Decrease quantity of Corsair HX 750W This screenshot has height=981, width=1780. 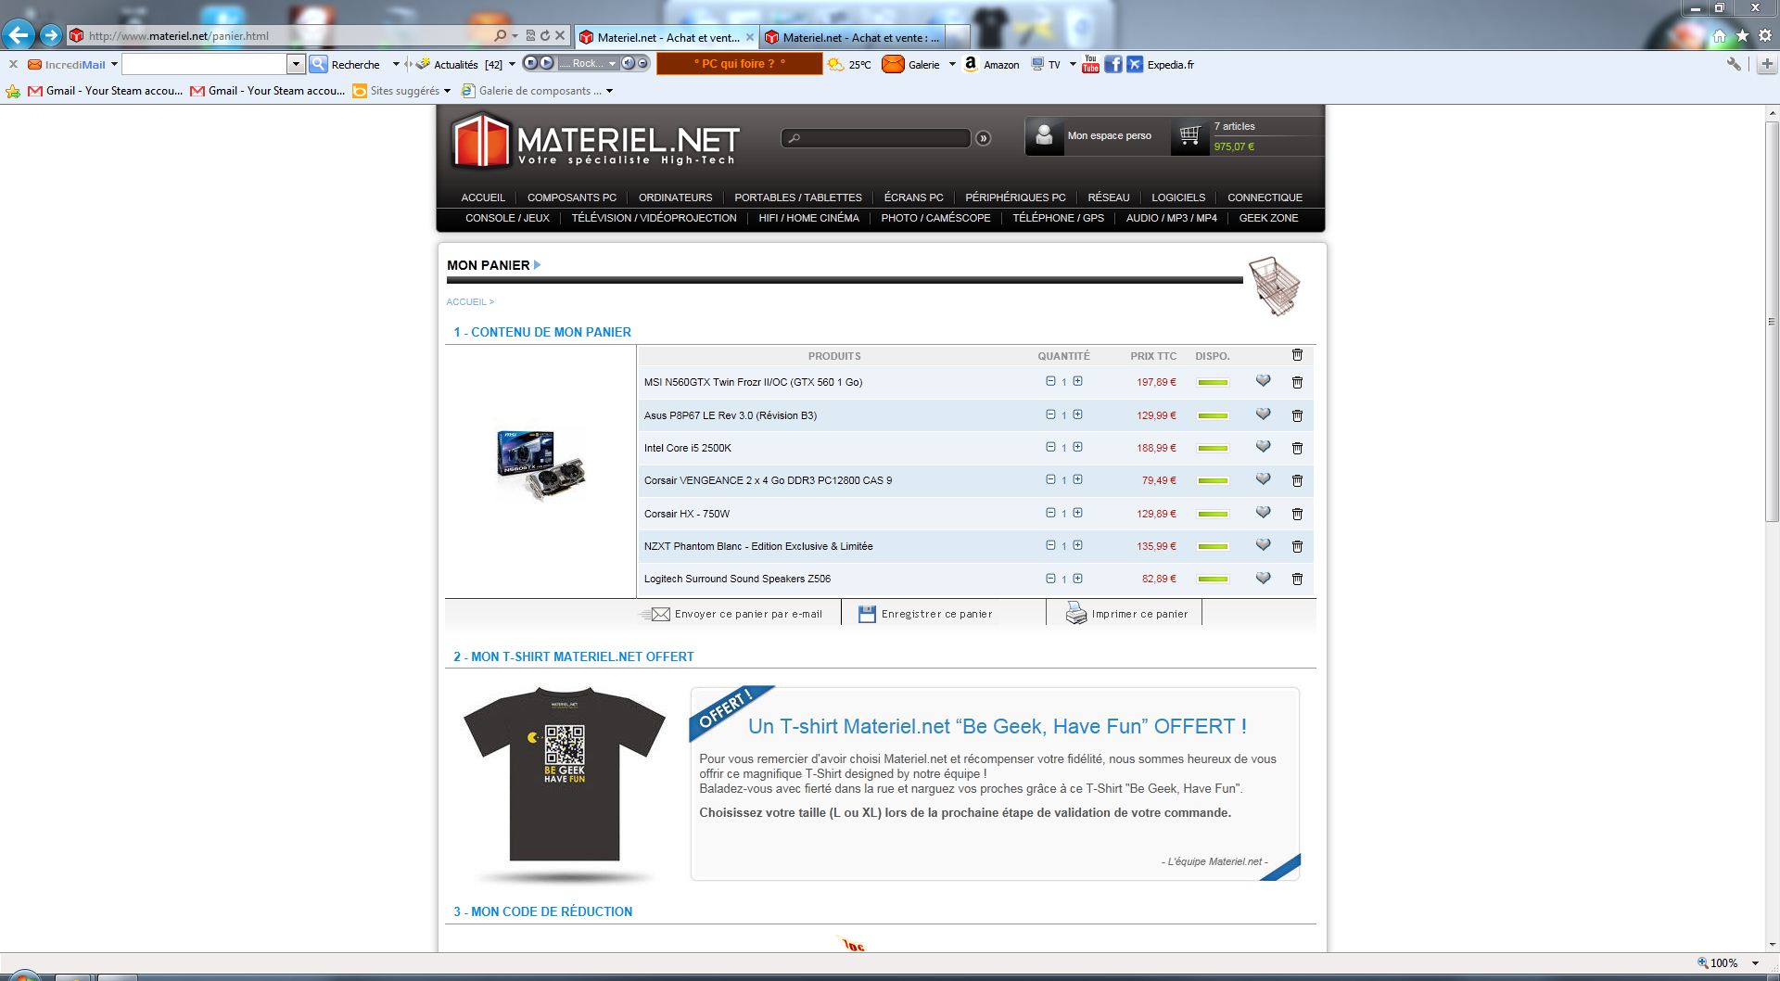(1050, 513)
